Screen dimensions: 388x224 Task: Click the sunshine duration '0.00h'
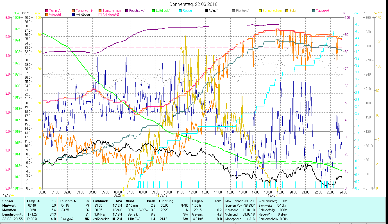tap(283, 219)
